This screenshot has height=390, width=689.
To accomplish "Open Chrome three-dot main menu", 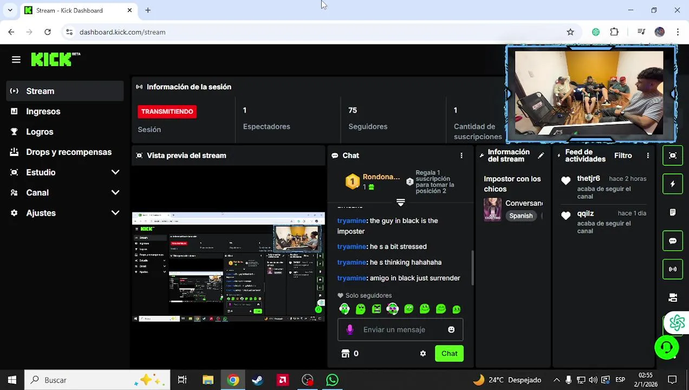I will pyautogui.click(x=678, y=32).
